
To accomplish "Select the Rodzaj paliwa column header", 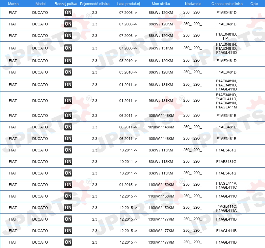I will [x=66, y=4].
